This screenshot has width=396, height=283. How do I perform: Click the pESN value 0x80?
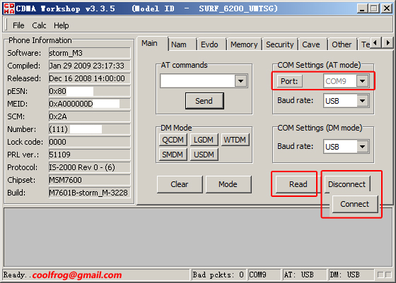(90, 91)
